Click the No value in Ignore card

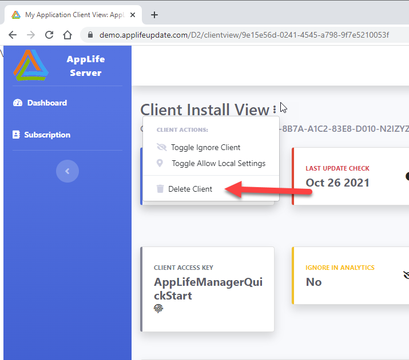point(314,282)
